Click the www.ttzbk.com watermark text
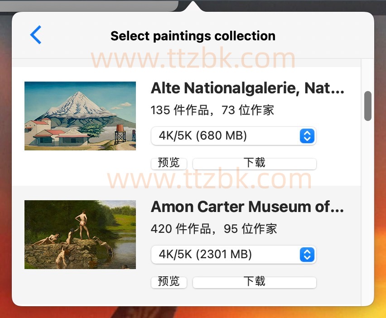The height and width of the screenshot is (318, 386). coord(193,58)
